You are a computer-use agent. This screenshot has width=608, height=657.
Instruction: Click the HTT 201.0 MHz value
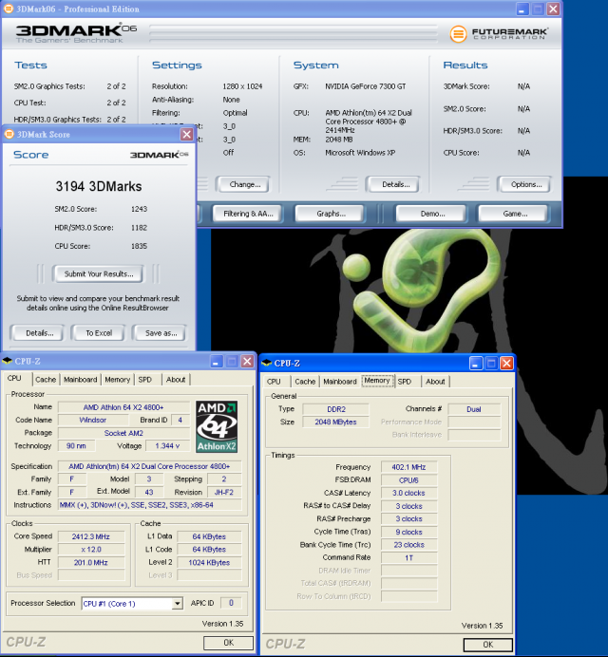[x=90, y=563]
